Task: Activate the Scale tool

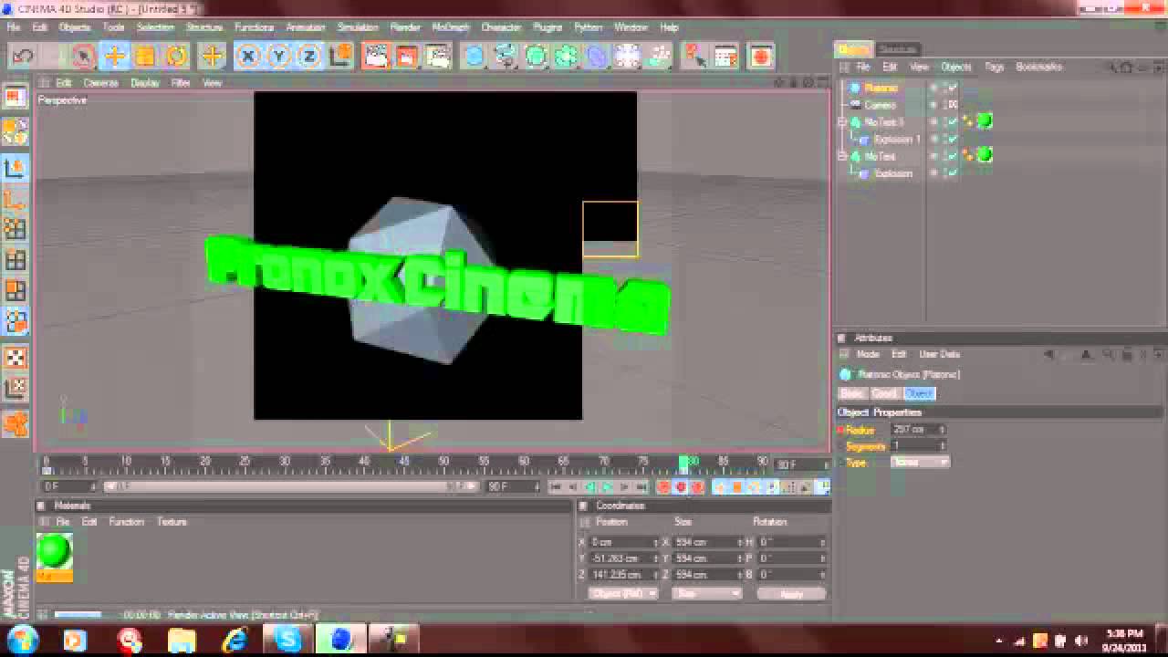Action: tap(145, 57)
